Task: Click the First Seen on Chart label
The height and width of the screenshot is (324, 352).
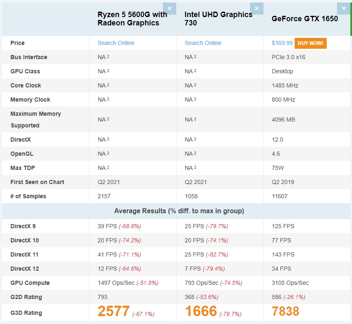Action: click(37, 182)
